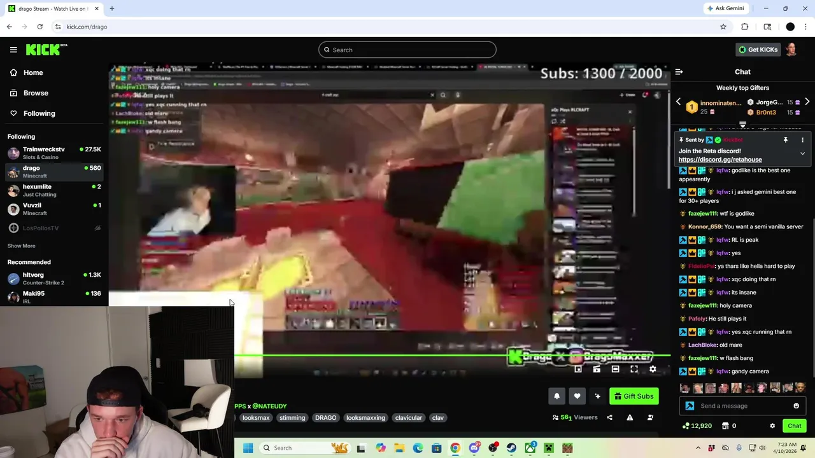Click the 12,920 channel points balance
Screen dimensions: 815x458
pyautogui.click(x=697, y=426)
